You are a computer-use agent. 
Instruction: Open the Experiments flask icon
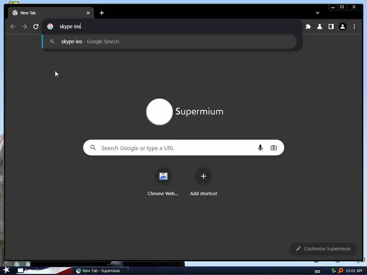tap(319, 26)
